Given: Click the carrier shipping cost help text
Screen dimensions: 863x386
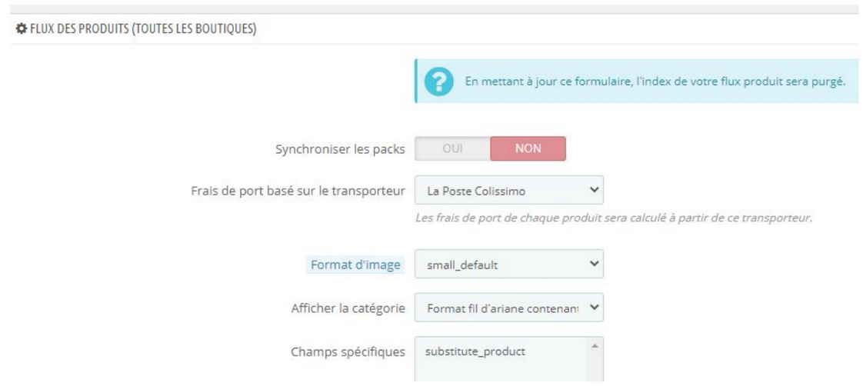Looking at the screenshot, I should point(614,218).
